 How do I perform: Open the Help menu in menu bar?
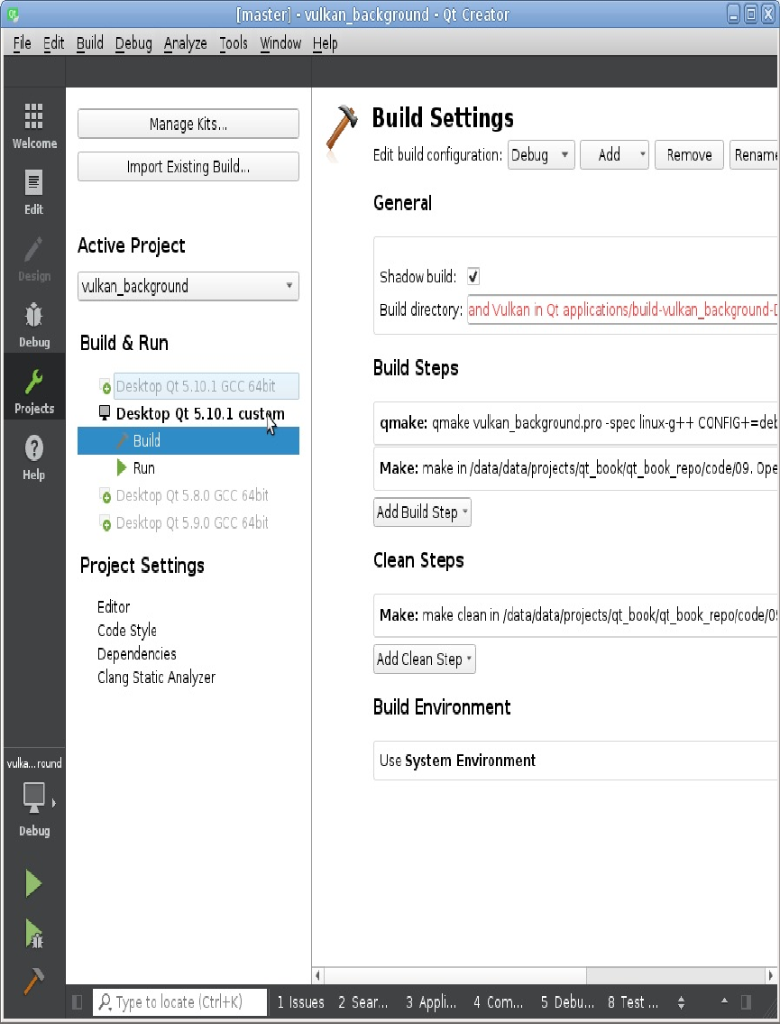pos(325,43)
